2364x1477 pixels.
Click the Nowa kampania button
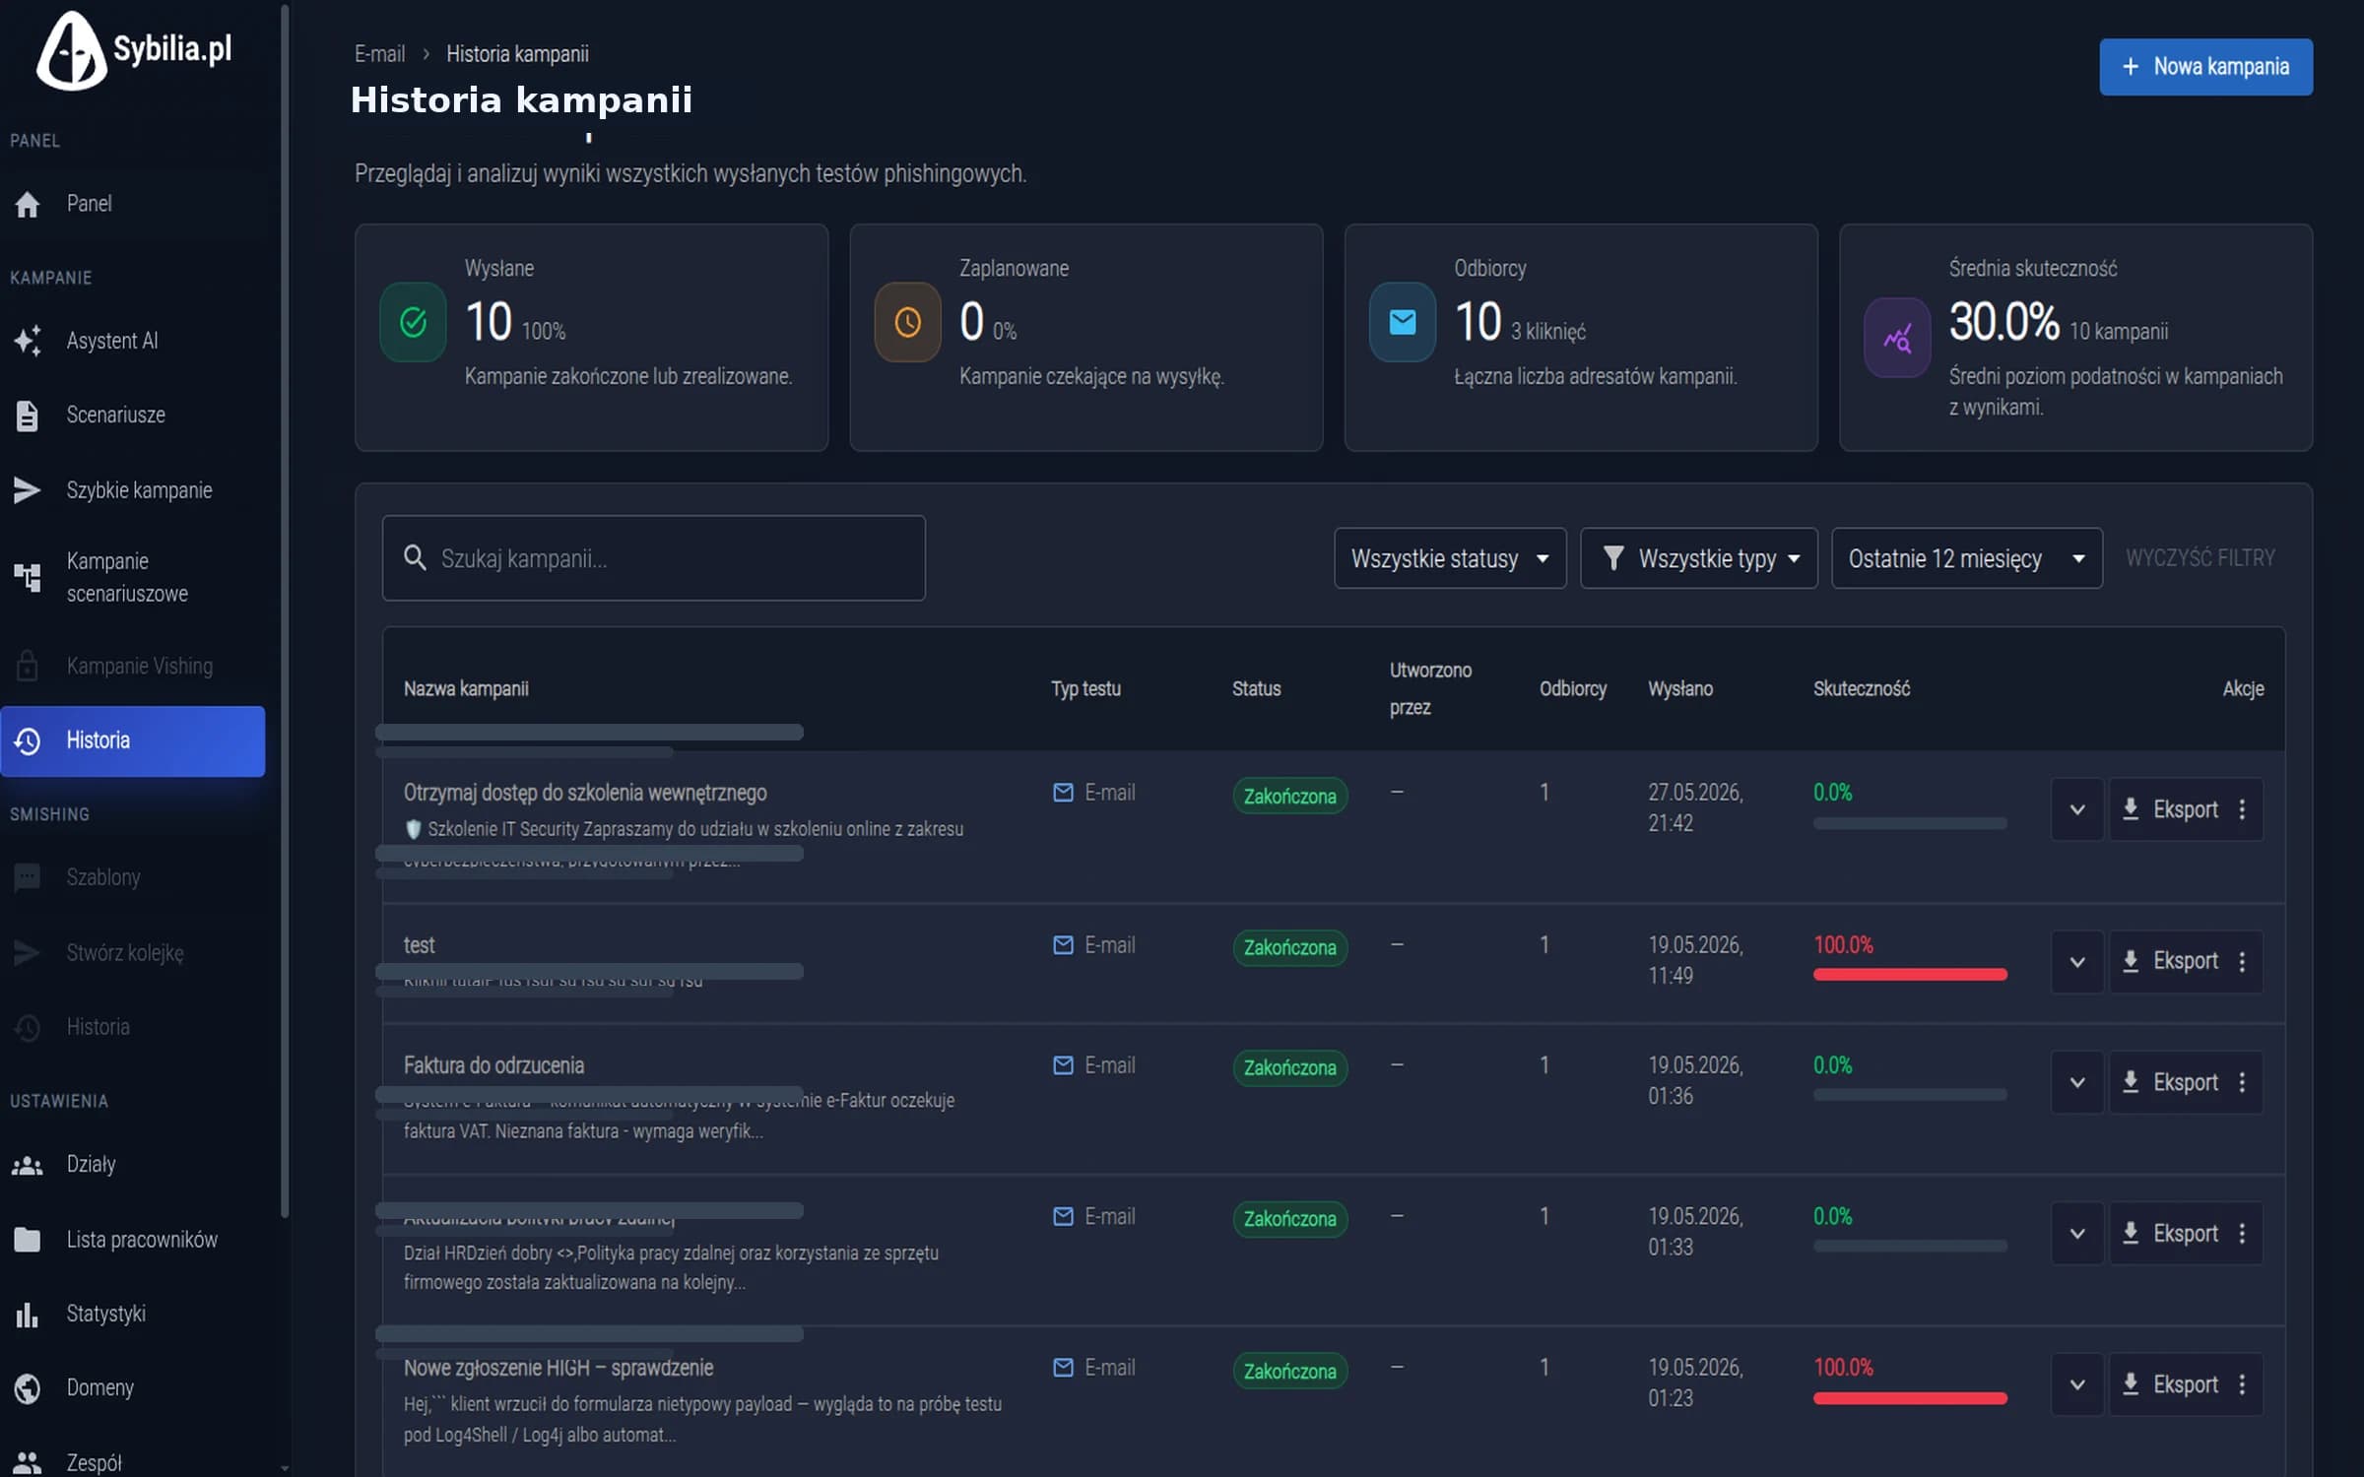click(x=2205, y=67)
